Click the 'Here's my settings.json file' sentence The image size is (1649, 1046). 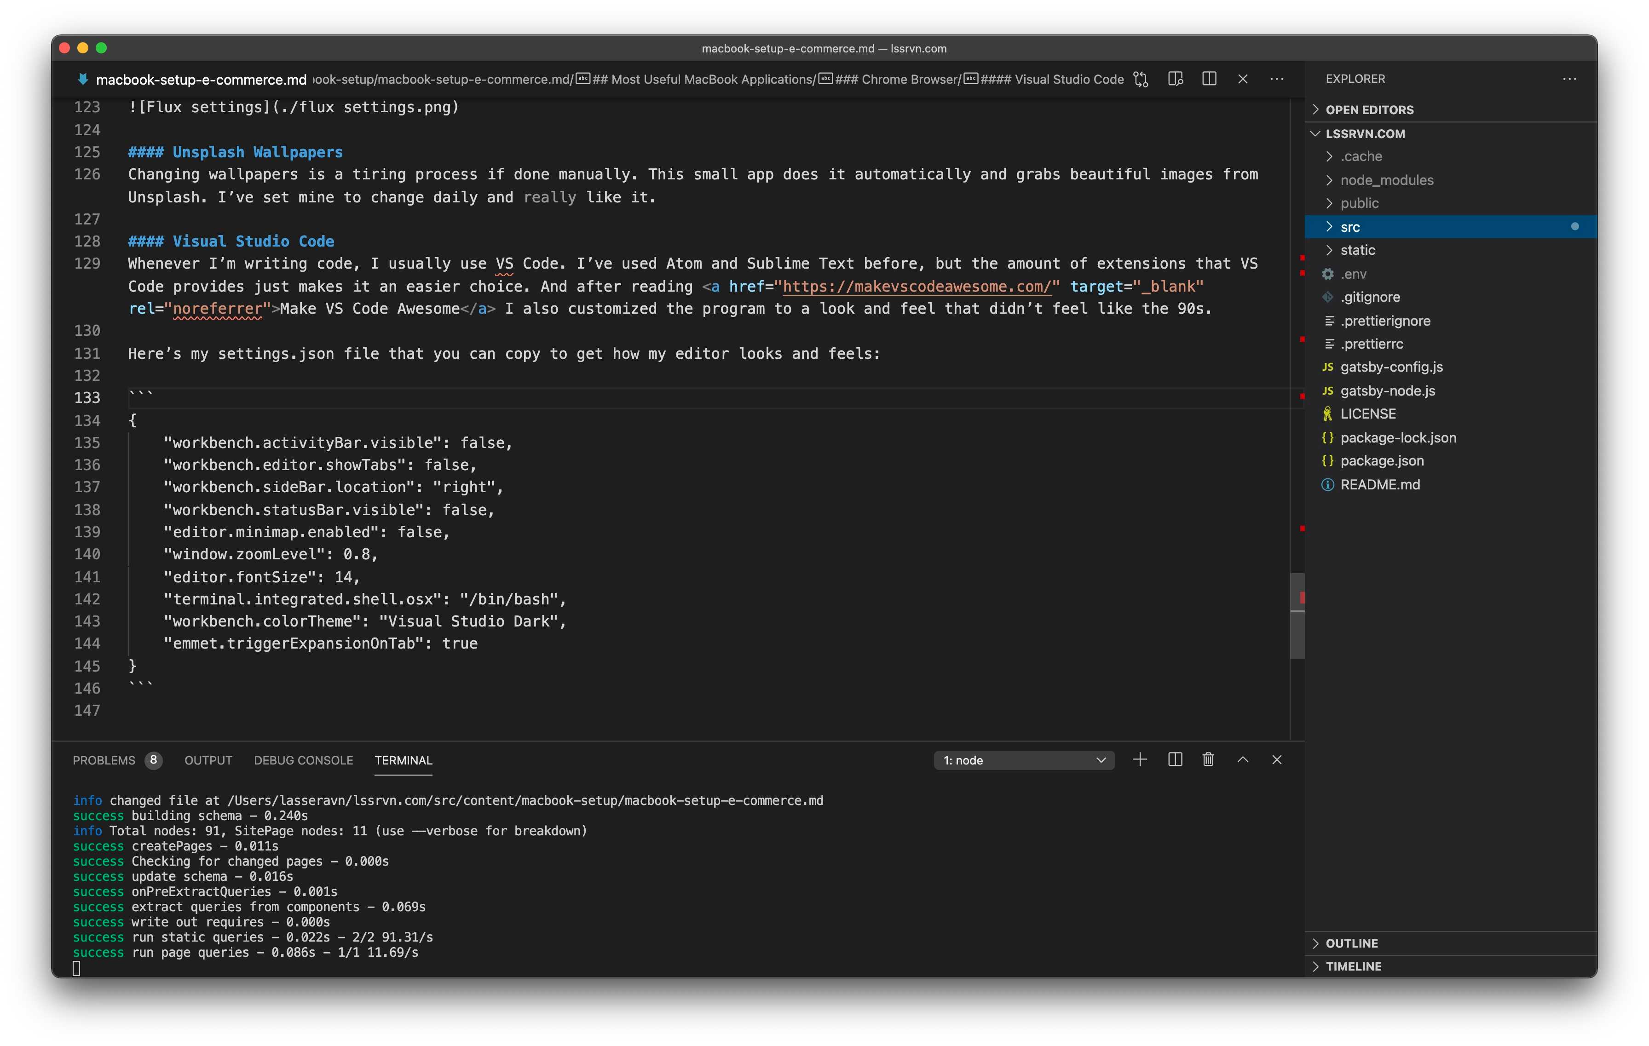[x=504, y=353]
